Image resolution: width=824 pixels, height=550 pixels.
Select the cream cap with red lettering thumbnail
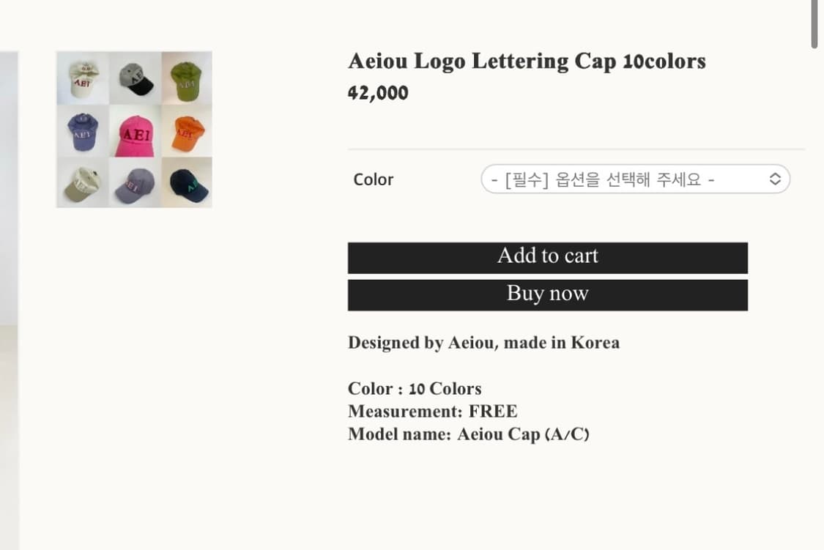tap(81, 76)
